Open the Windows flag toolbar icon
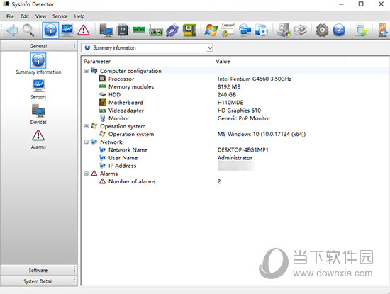Screen dimensions: 390x294 coord(211,30)
